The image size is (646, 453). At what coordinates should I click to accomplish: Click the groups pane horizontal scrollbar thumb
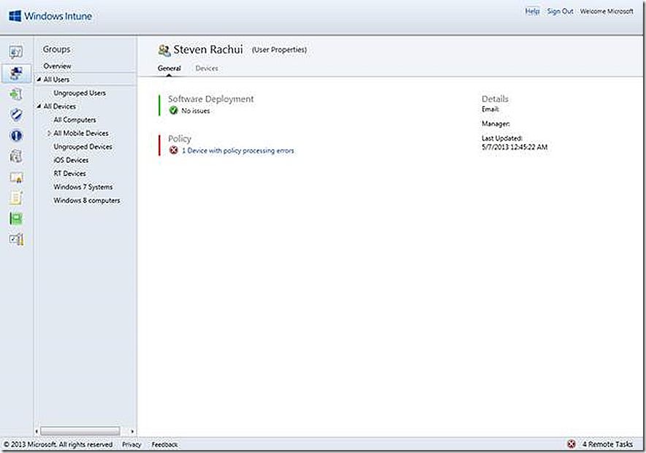tap(80, 431)
